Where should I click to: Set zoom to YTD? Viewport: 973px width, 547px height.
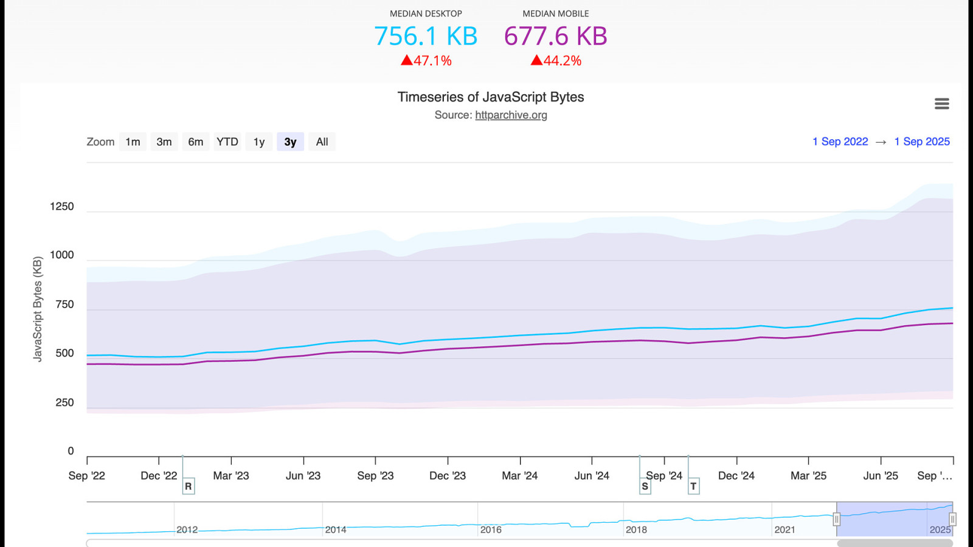pyautogui.click(x=227, y=142)
